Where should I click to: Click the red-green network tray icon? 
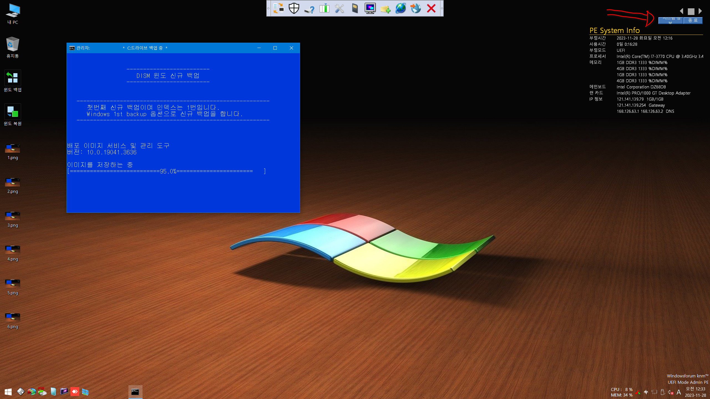pos(638,392)
